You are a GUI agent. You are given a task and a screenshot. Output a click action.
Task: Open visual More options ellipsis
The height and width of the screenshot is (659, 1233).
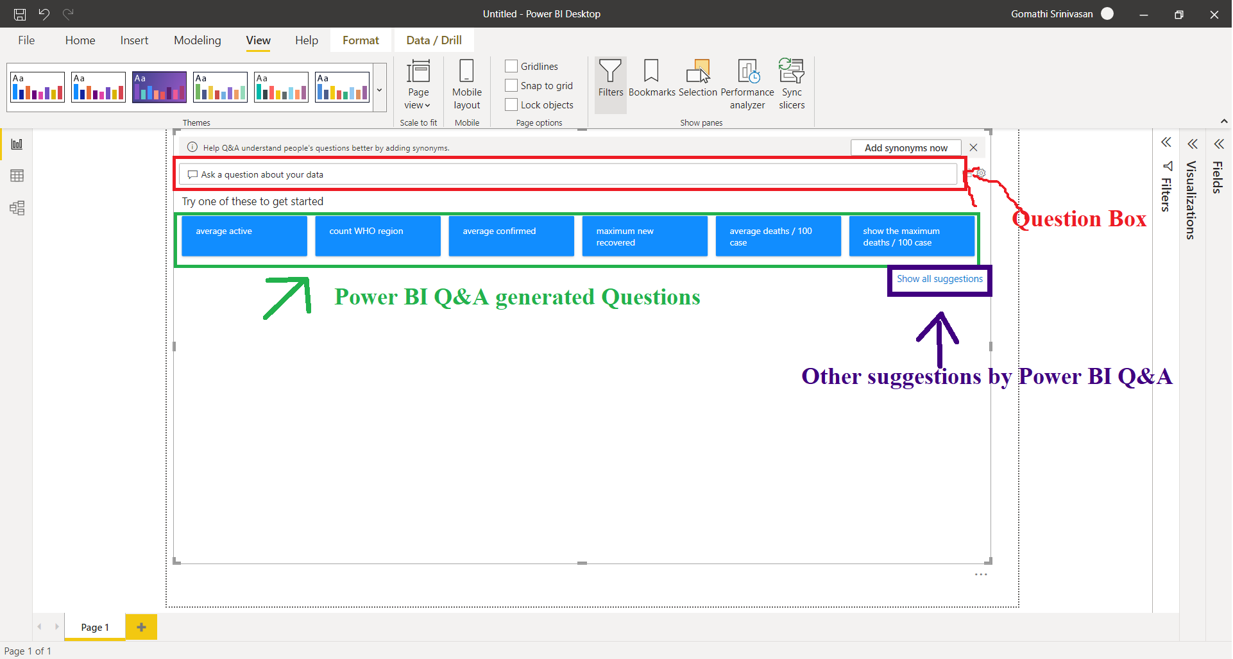pyautogui.click(x=981, y=574)
